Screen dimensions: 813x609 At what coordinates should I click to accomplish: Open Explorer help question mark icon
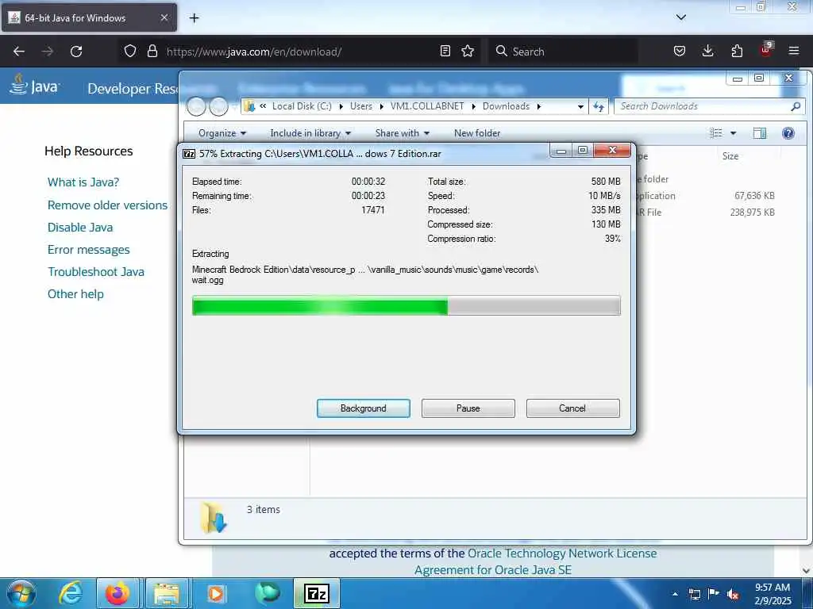[x=788, y=133]
